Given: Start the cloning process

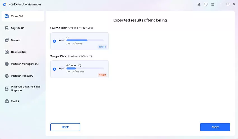Looking at the screenshot, I should pos(215,127).
